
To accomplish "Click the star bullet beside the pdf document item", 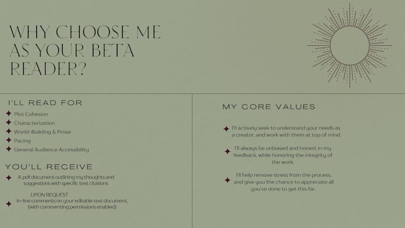I will click(8, 177).
